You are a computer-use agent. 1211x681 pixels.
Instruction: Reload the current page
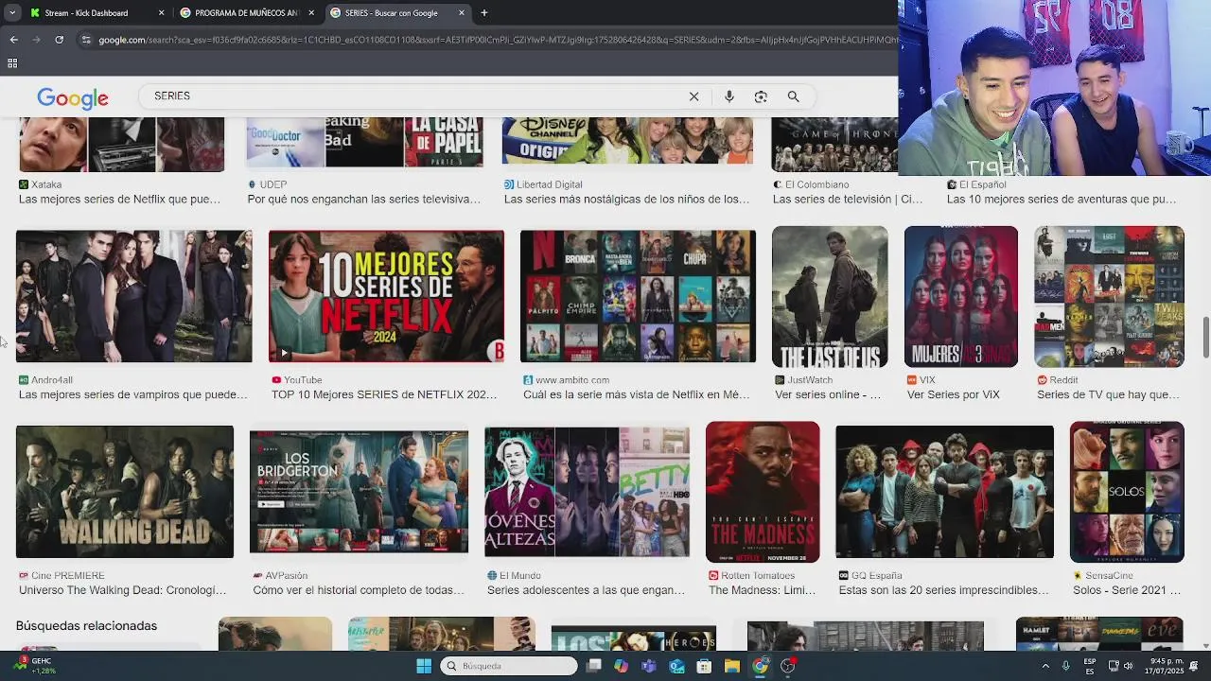point(59,40)
